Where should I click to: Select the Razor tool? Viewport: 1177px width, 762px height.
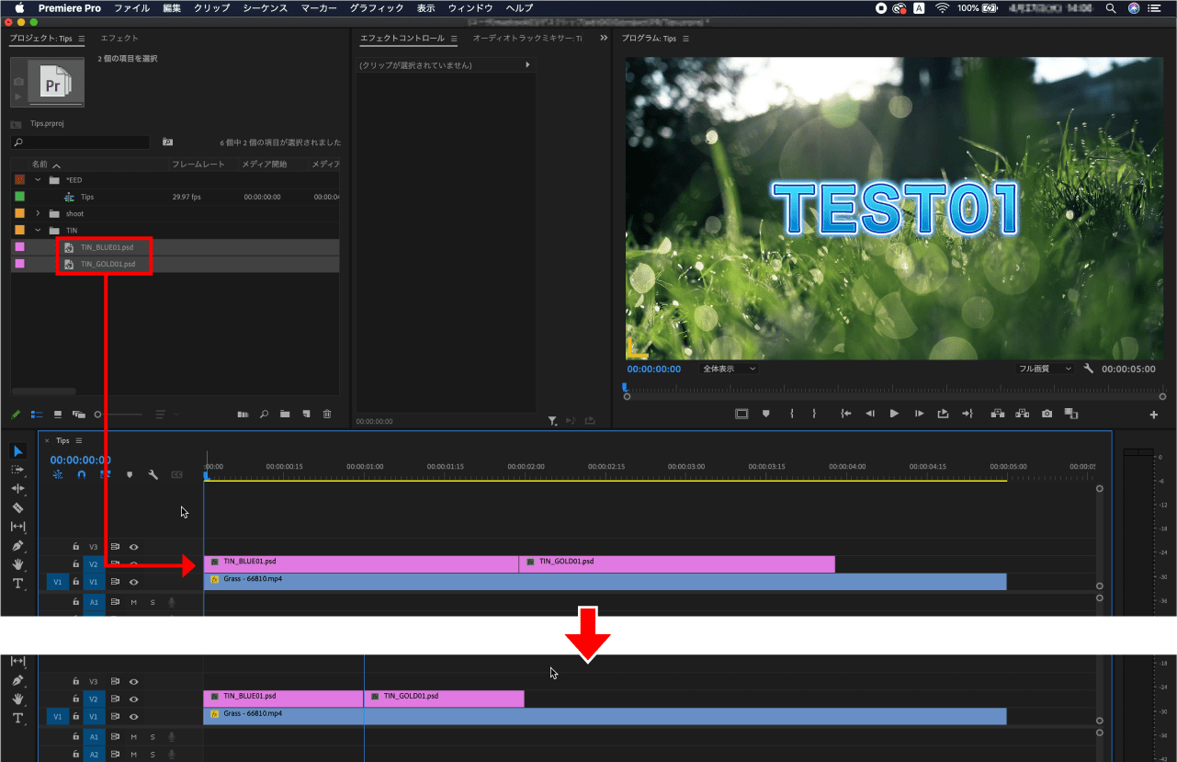(x=17, y=507)
